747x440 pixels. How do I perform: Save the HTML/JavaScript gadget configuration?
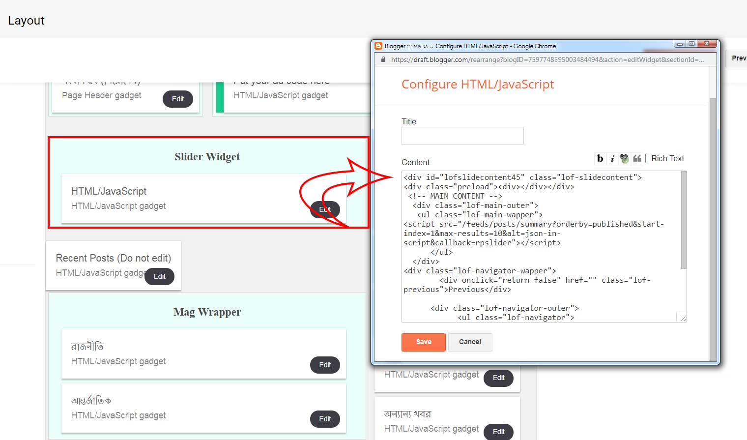pos(424,342)
